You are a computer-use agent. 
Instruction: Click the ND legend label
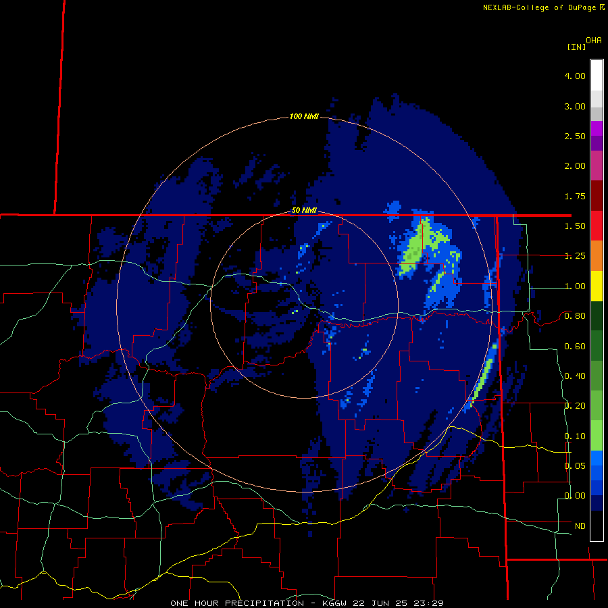click(x=580, y=526)
